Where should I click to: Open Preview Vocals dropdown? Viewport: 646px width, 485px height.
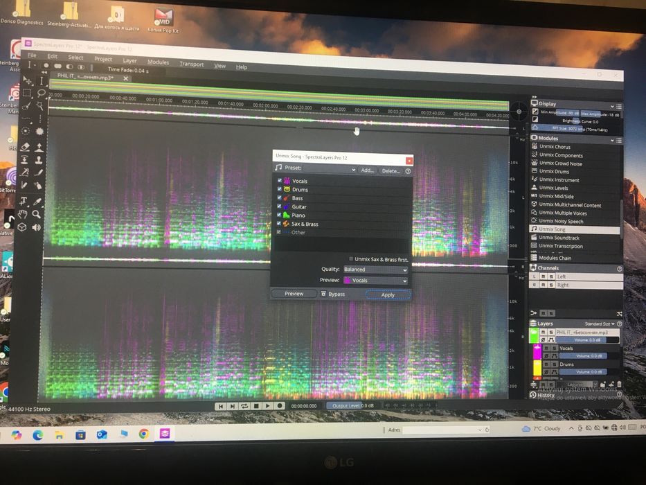tap(375, 280)
